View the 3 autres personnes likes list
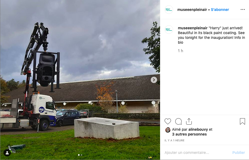Screen dimensions: 249x160 click(189, 134)
